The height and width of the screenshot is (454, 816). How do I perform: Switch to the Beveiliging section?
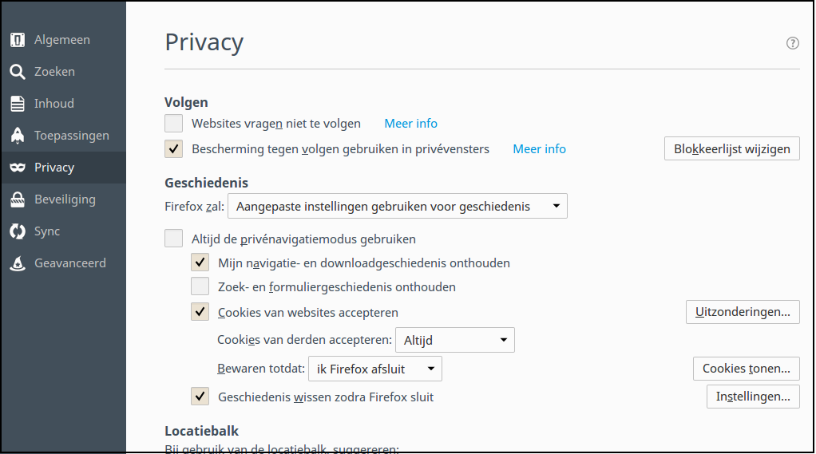pyautogui.click(x=64, y=199)
